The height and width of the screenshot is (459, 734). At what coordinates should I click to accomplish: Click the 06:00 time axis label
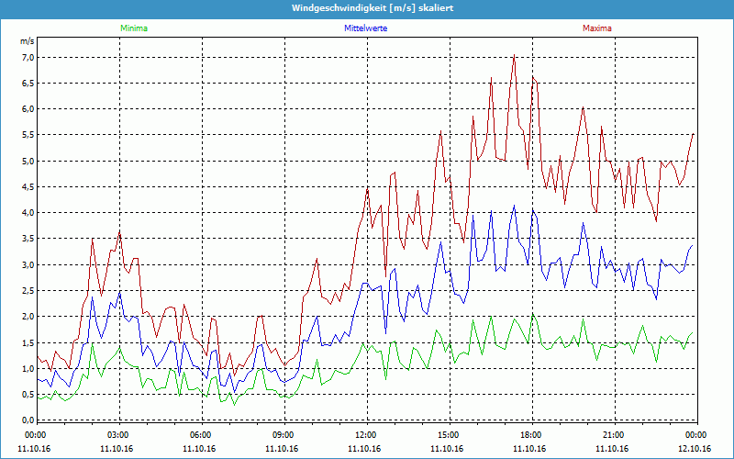[199, 435]
